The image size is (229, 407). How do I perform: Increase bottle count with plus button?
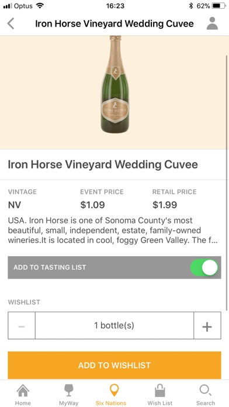207,326
